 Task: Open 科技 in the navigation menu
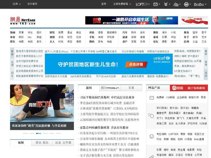click(x=92, y=32)
